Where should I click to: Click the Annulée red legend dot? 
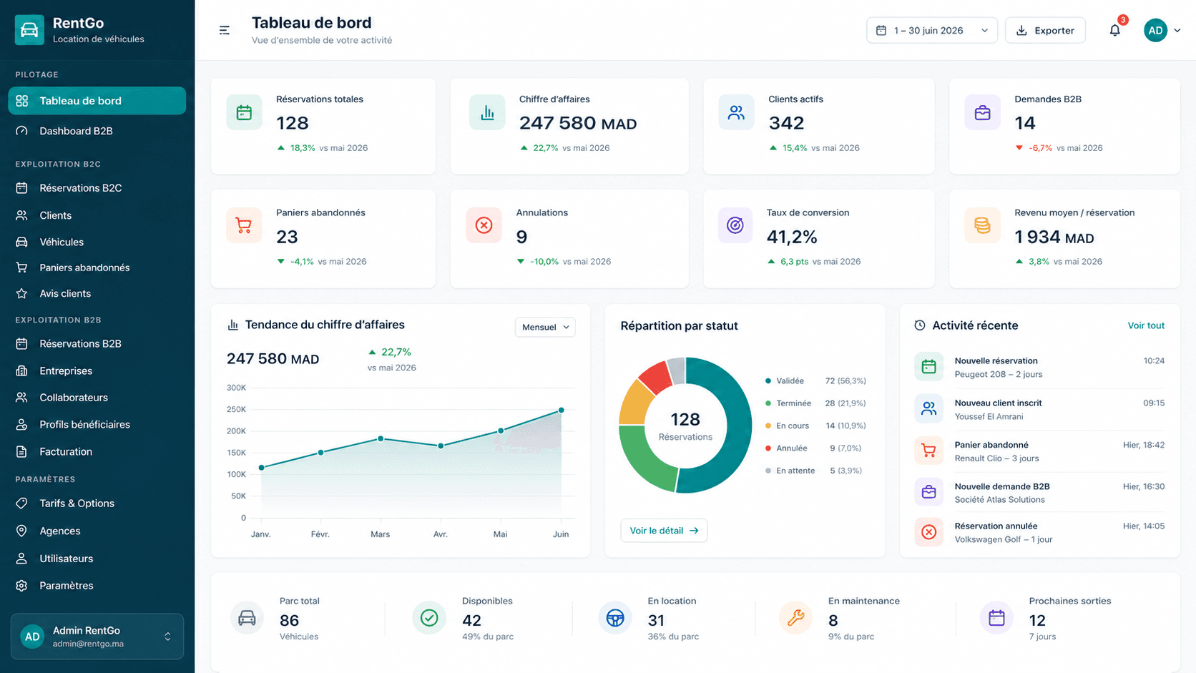pyautogui.click(x=768, y=448)
